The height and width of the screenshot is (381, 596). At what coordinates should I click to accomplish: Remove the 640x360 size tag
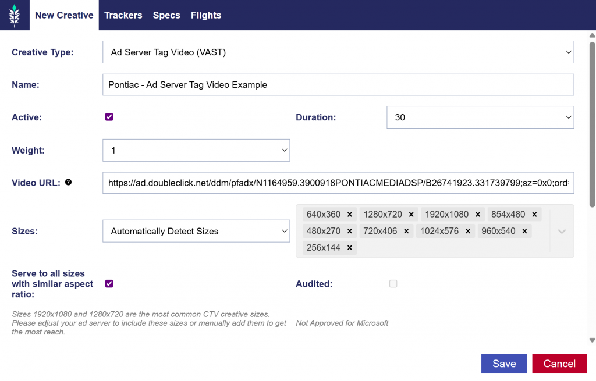tap(350, 215)
